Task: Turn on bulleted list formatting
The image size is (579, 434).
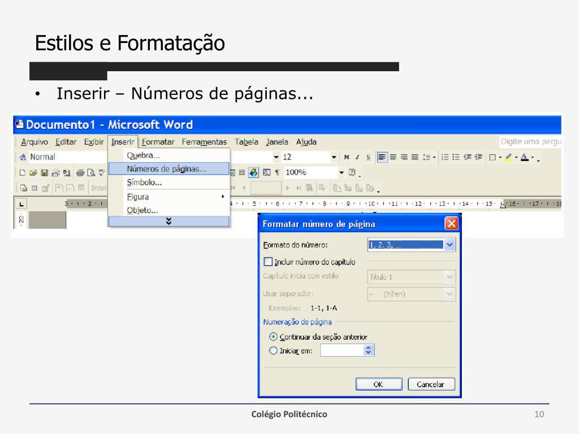Action: click(x=456, y=157)
